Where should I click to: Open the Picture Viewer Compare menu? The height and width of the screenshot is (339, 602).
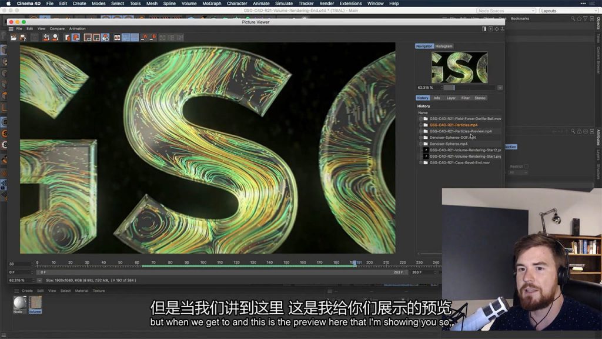click(57, 29)
